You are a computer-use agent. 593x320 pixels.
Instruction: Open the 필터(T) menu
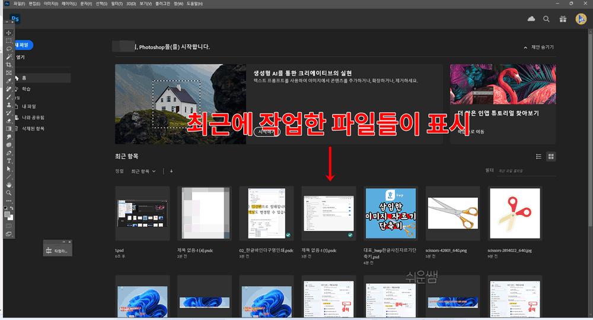pos(117,4)
